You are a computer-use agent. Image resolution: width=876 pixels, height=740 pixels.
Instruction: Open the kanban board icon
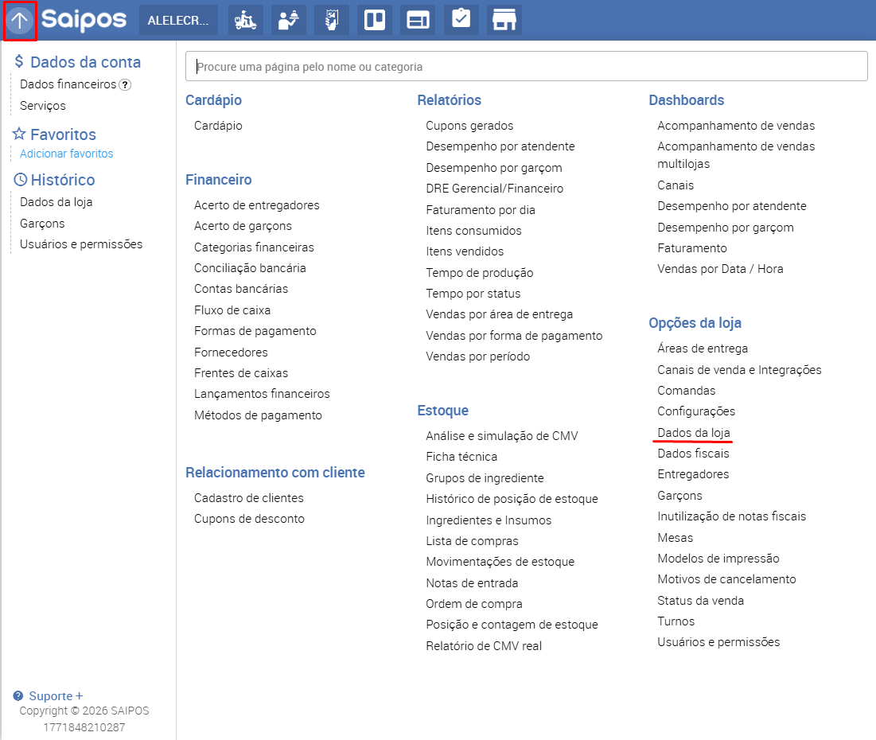coord(375,21)
